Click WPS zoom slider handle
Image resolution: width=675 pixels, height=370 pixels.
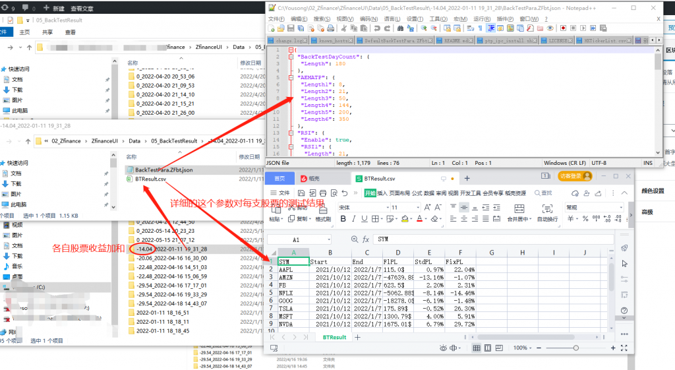(575, 348)
